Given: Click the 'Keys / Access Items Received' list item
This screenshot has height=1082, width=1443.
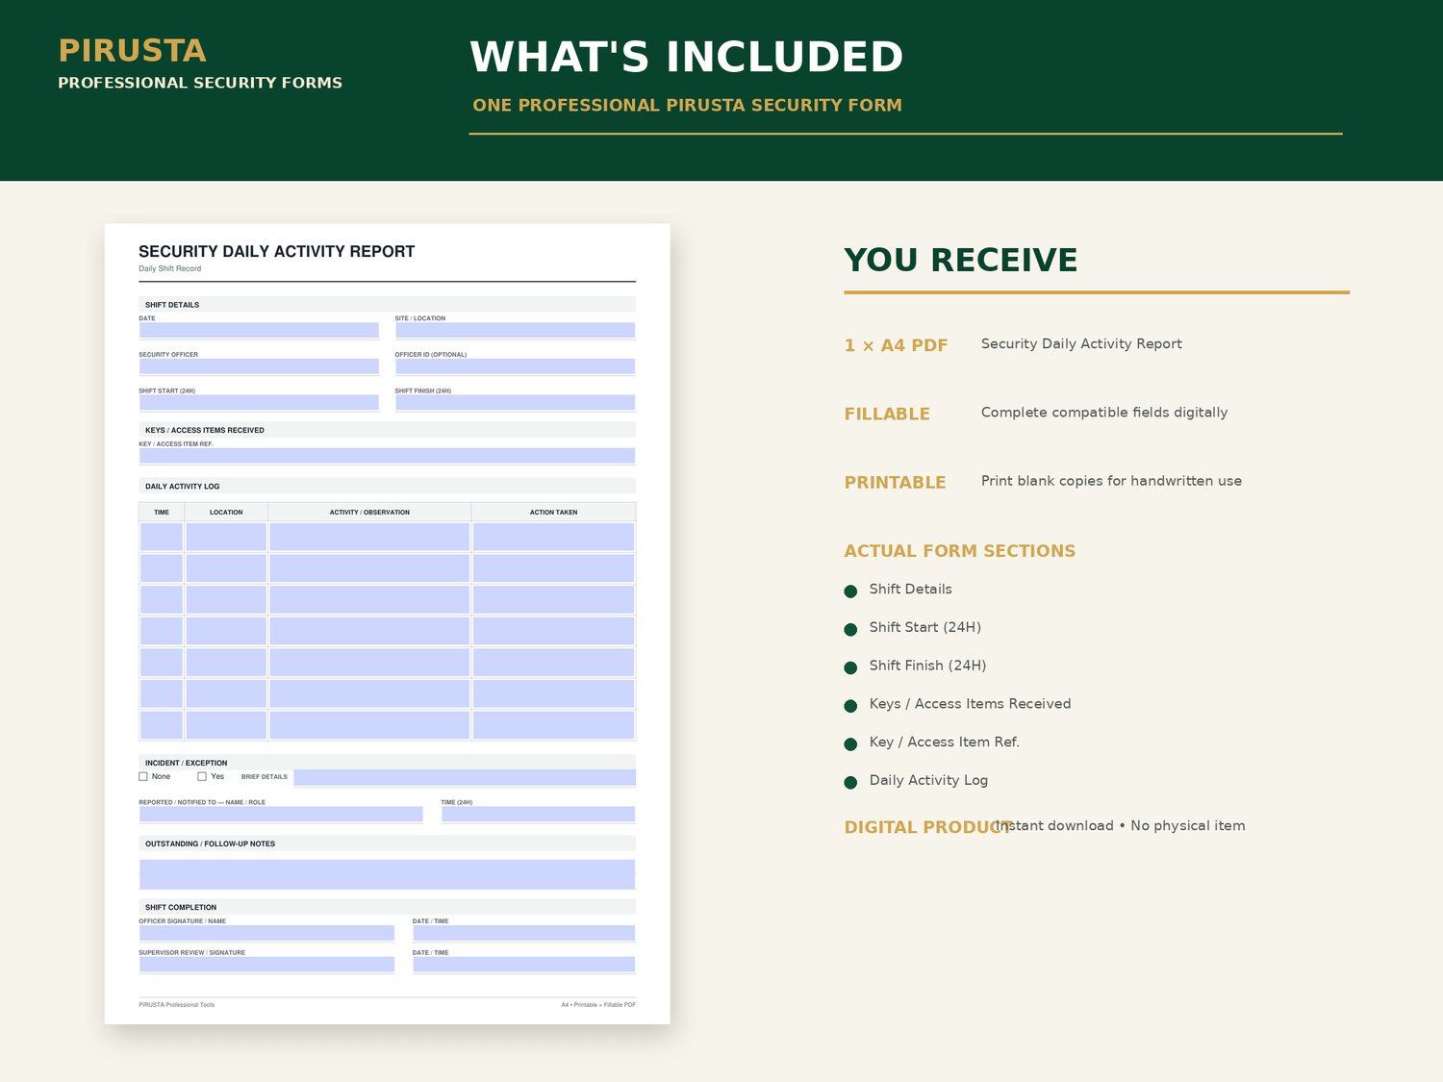Looking at the screenshot, I should (970, 704).
